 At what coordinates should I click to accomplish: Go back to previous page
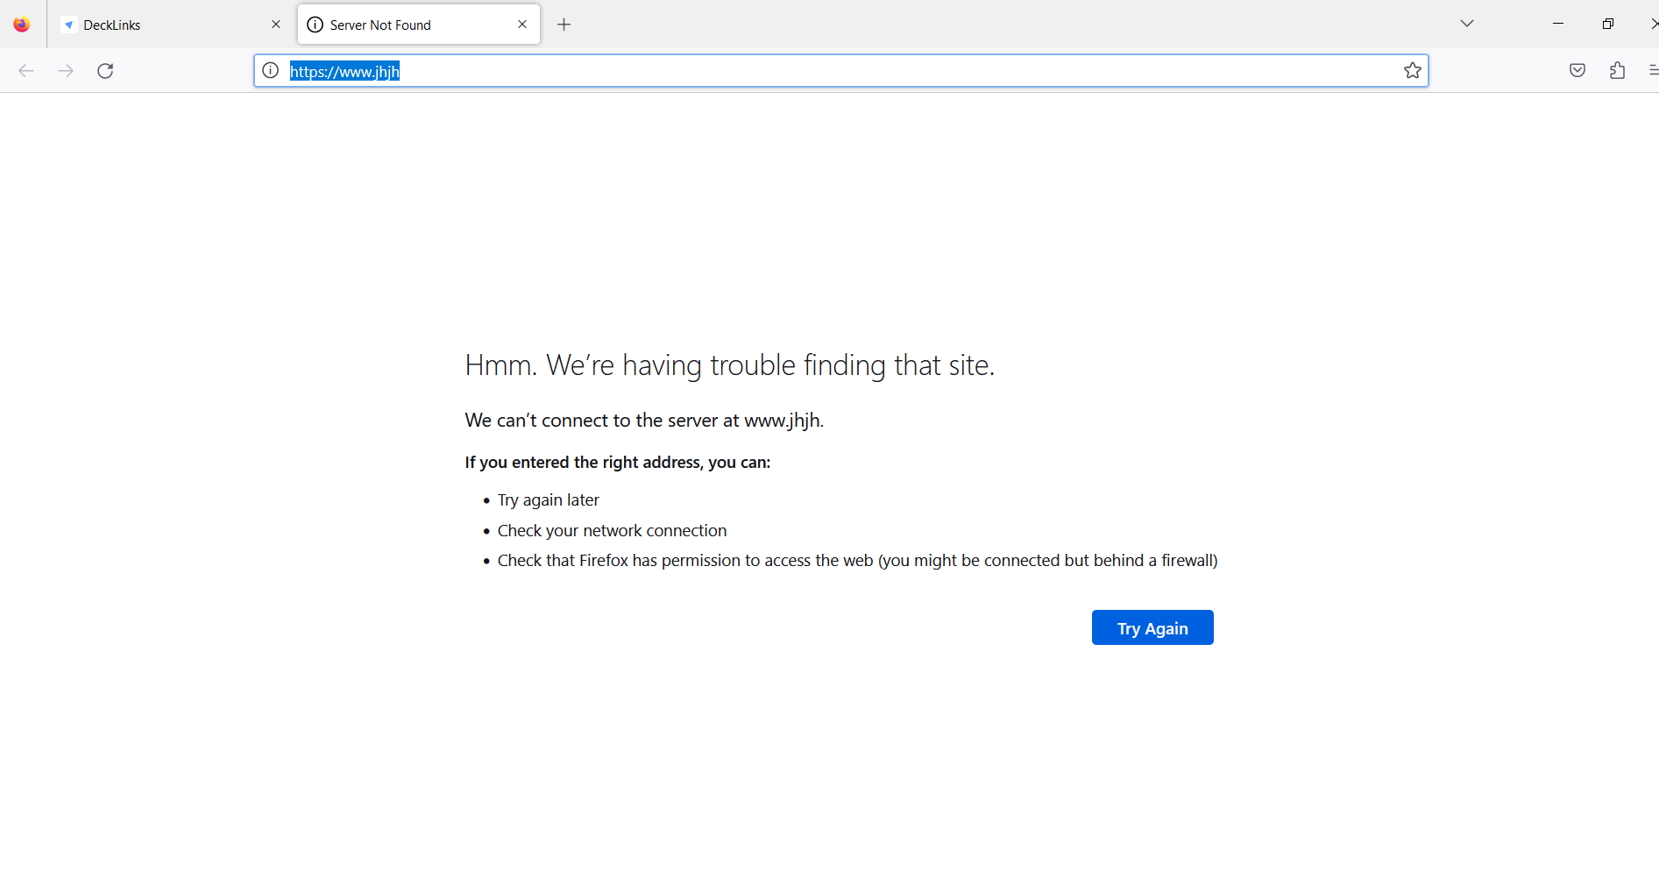pos(26,71)
